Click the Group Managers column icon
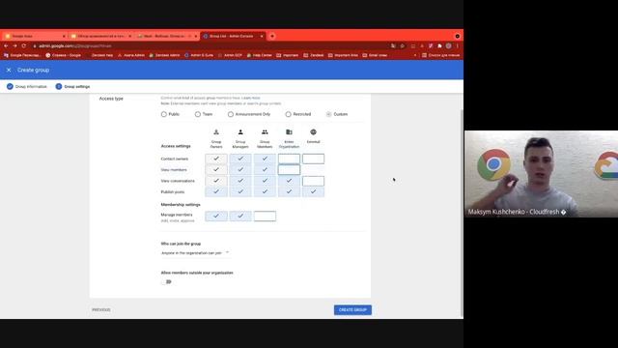 click(240, 132)
